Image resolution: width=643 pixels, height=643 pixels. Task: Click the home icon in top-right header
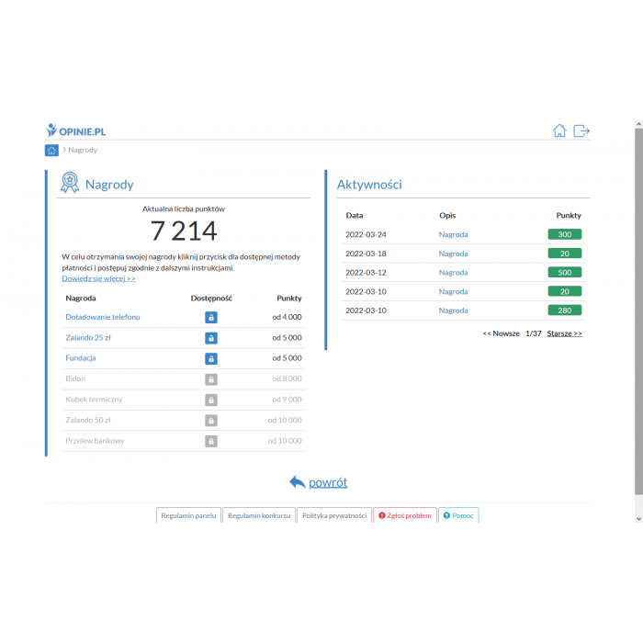tap(559, 130)
